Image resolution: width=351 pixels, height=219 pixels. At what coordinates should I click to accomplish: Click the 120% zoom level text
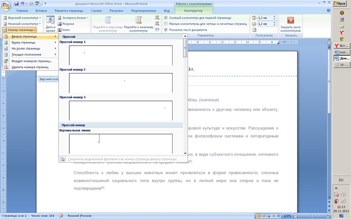(287, 216)
